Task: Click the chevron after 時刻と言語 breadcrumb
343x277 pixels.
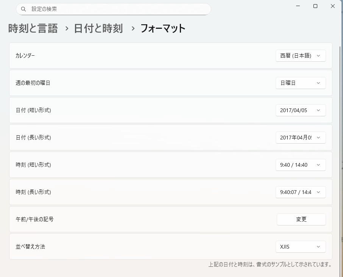Action: tap(67, 28)
